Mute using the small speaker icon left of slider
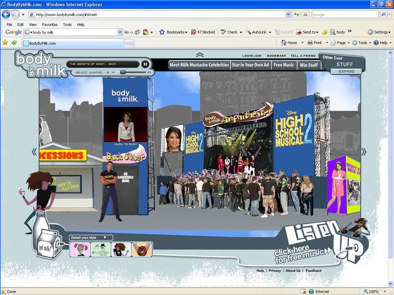Viewport: 394px width, 295px height. 113,72
